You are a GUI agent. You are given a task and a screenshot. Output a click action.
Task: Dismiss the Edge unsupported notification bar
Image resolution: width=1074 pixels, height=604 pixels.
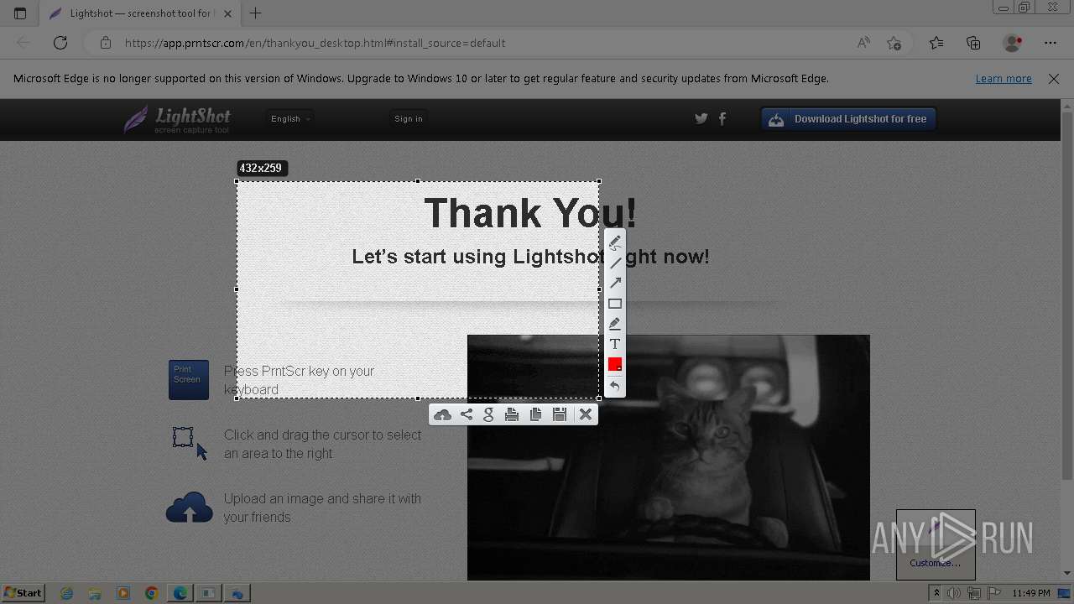point(1054,79)
